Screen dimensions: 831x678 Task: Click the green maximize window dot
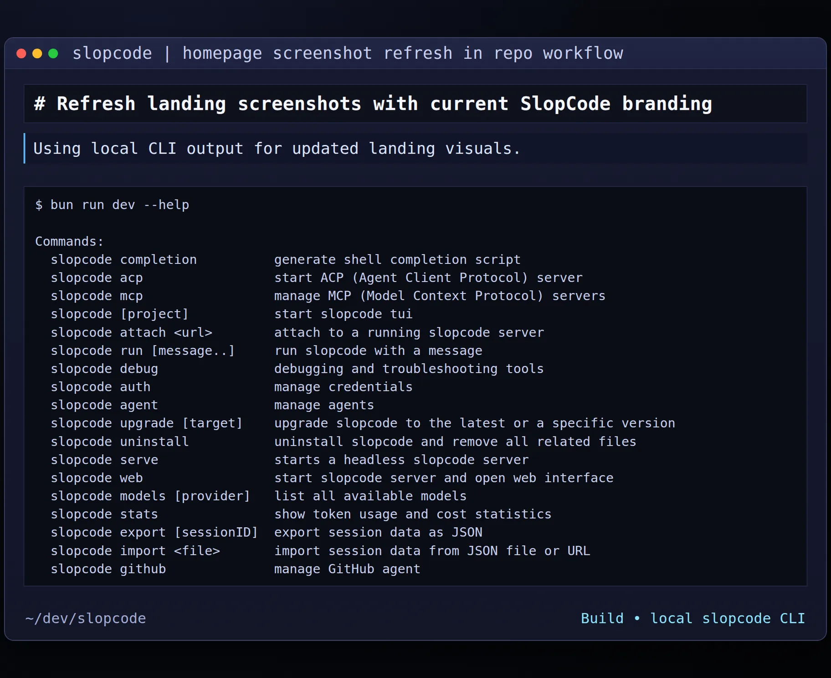click(53, 54)
